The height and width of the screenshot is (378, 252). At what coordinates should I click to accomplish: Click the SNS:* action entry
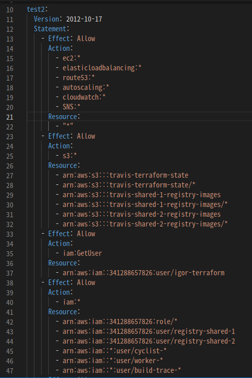[71, 107]
